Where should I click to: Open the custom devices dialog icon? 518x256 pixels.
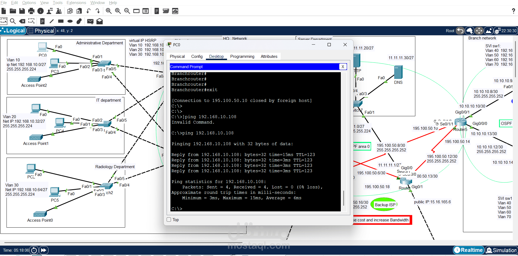click(x=145, y=11)
